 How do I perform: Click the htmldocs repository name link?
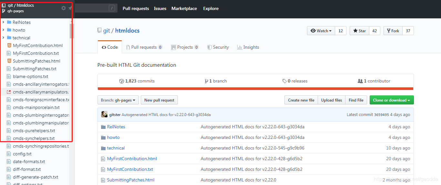pyautogui.click(x=127, y=31)
